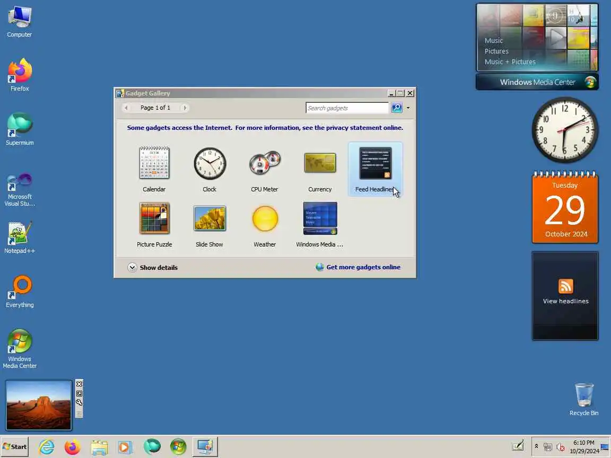Go to the next gallery page
Image resolution: width=611 pixels, height=458 pixels.
tap(185, 108)
